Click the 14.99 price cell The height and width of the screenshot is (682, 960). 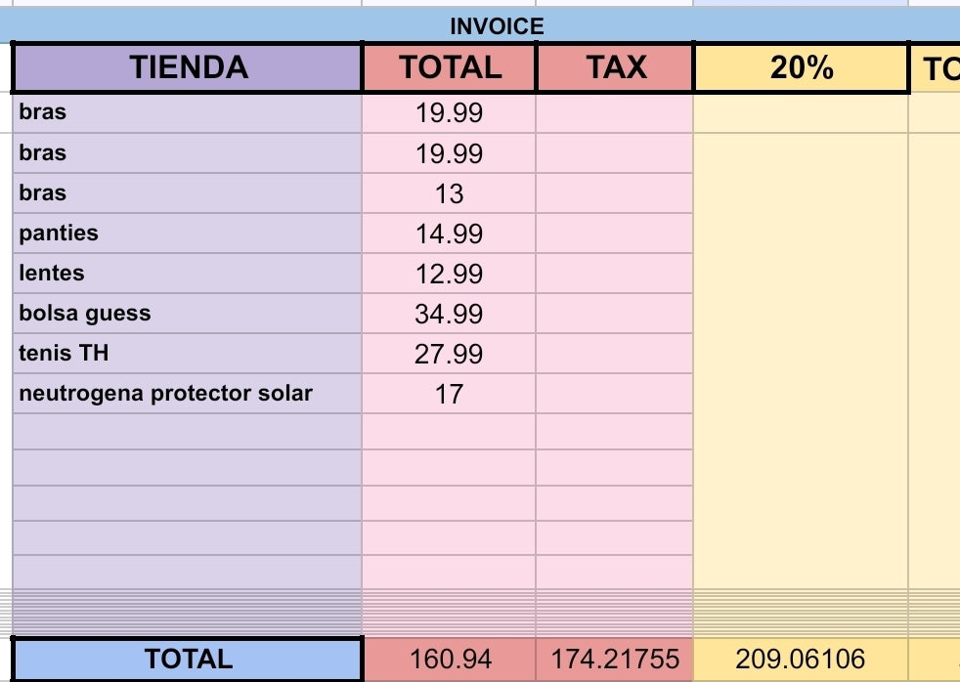point(449,234)
